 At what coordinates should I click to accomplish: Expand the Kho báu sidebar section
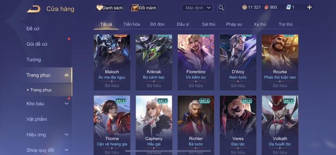coord(66,103)
